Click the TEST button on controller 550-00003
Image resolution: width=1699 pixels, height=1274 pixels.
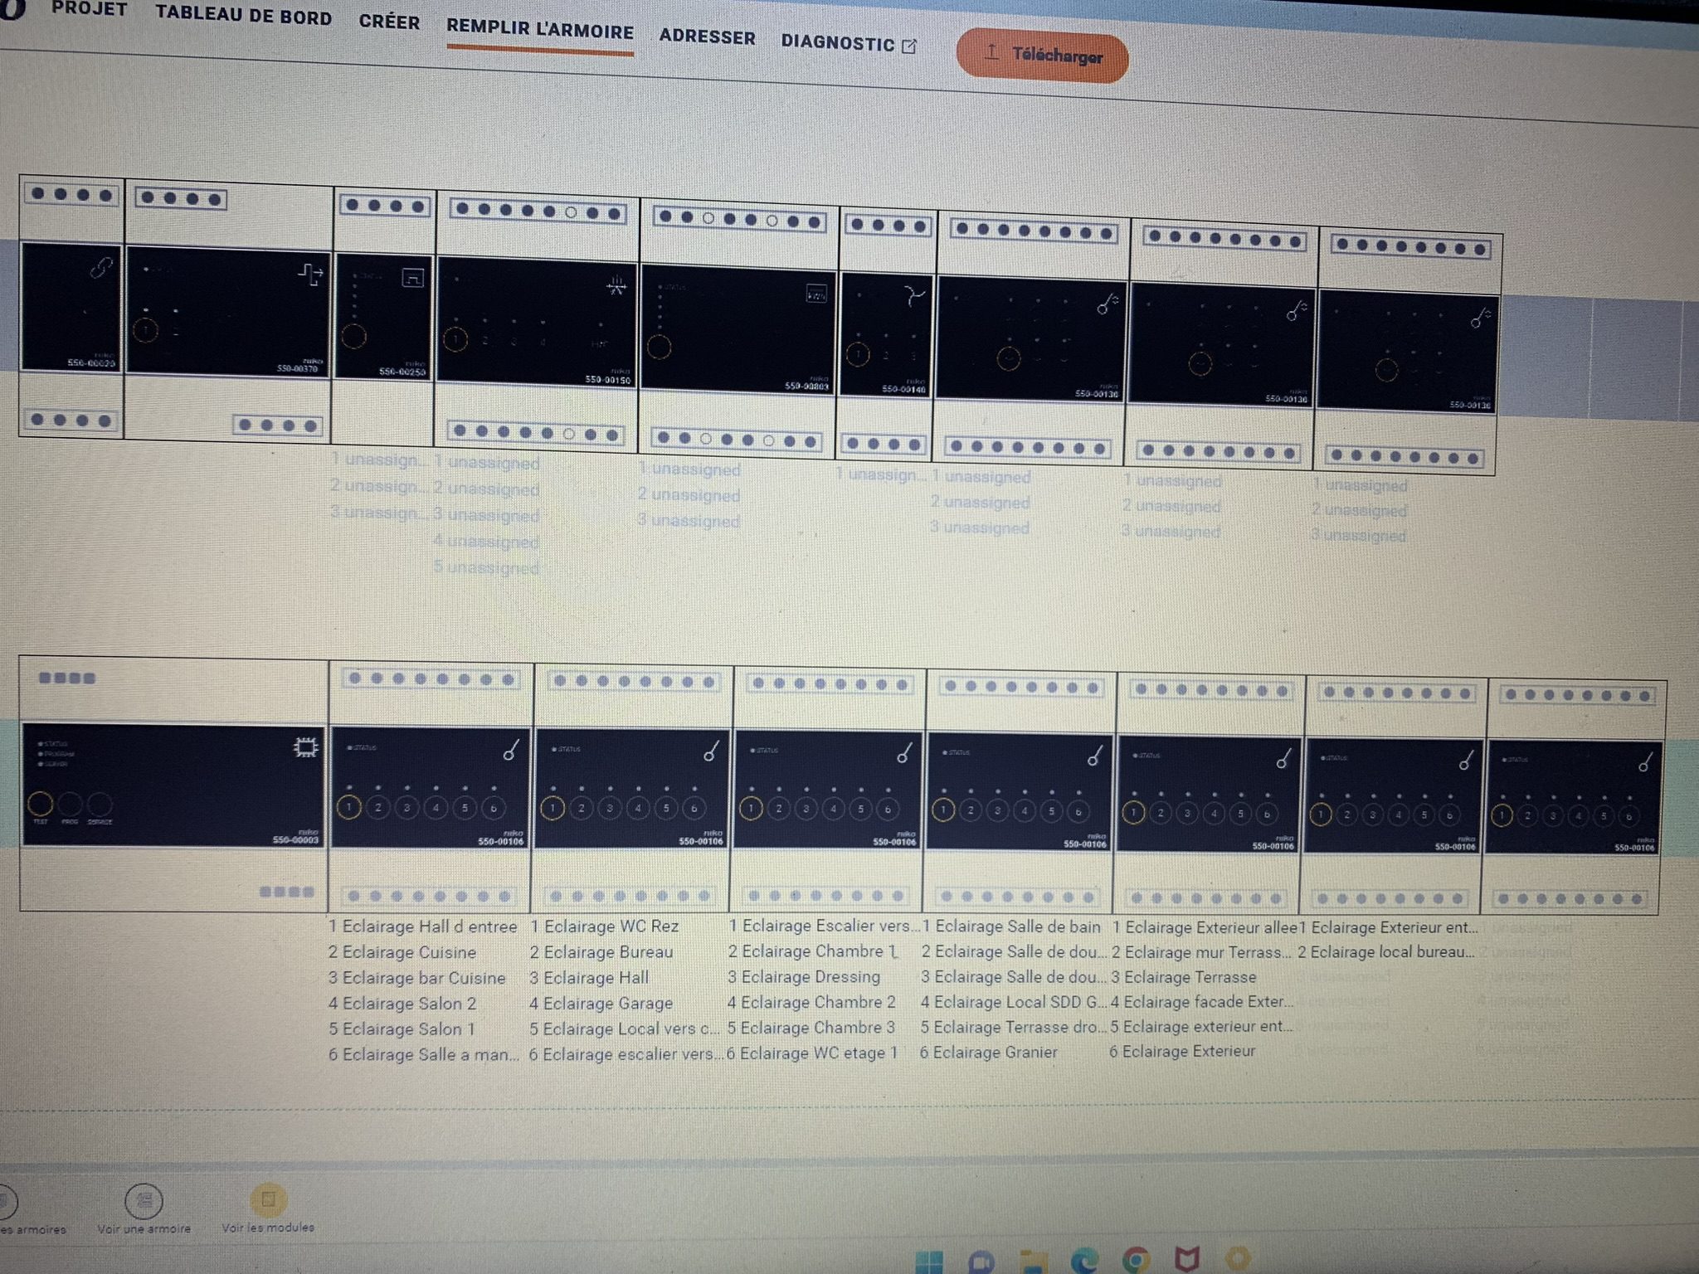point(41,804)
